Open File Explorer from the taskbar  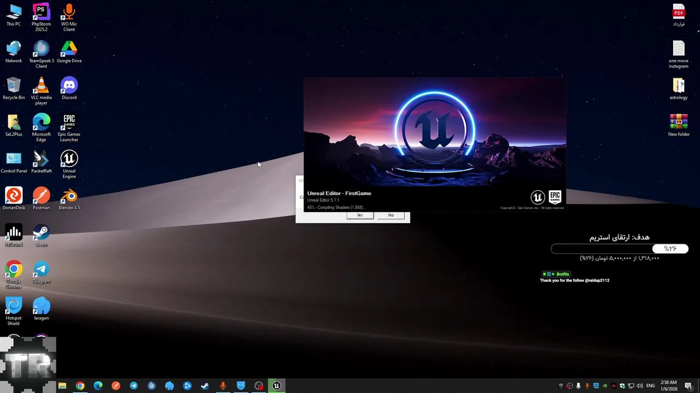[62, 386]
